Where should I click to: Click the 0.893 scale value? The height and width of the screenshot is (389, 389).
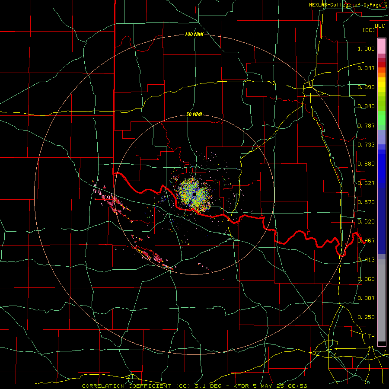[366, 87]
